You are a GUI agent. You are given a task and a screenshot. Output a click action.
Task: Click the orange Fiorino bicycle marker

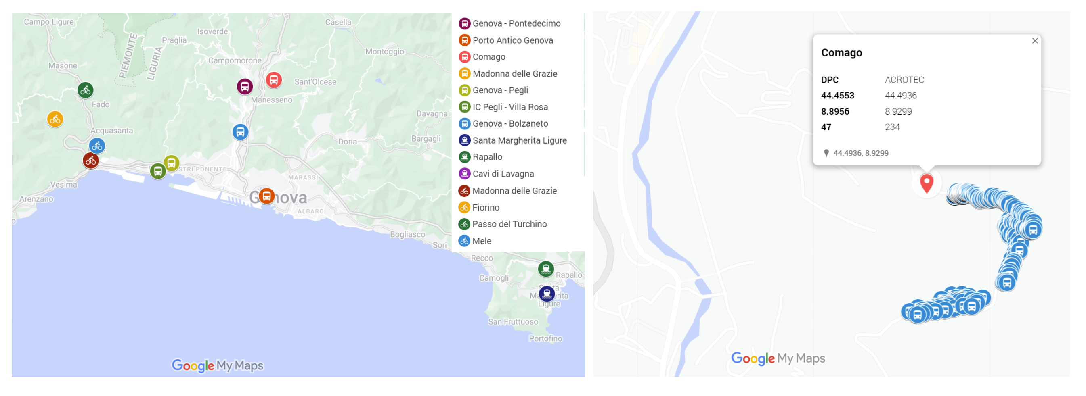(x=55, y=119)
